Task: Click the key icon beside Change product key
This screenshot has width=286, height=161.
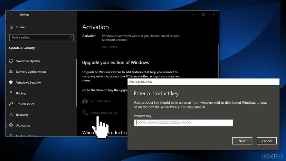Action: coord(85,113)
